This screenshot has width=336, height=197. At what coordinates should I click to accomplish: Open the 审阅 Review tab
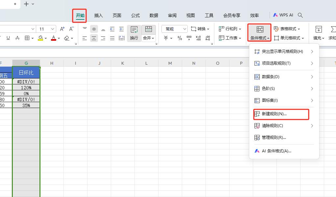[172, 15]
